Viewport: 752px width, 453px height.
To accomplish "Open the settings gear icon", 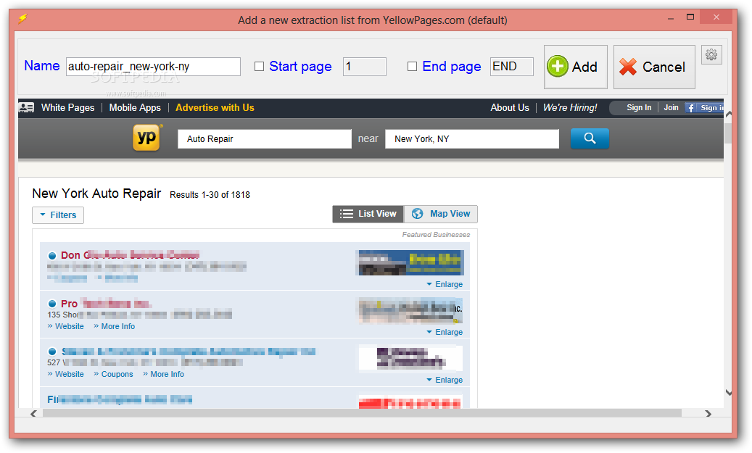I will (x=711, y=54).
